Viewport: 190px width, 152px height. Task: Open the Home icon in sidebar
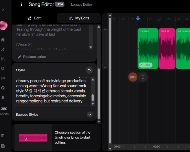click(x=3, y=40)
